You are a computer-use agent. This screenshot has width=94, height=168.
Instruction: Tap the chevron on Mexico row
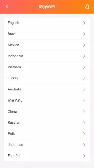(x=84, y=45)
